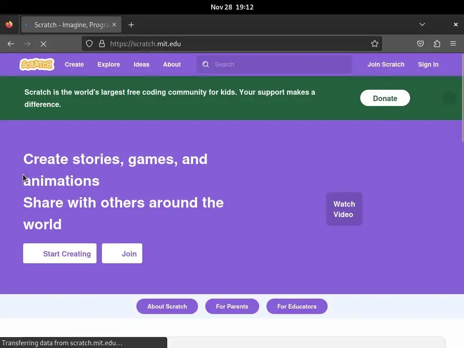Open a new tab with plus
Viewport: 464px width, 348px height.
click(131, 25)
